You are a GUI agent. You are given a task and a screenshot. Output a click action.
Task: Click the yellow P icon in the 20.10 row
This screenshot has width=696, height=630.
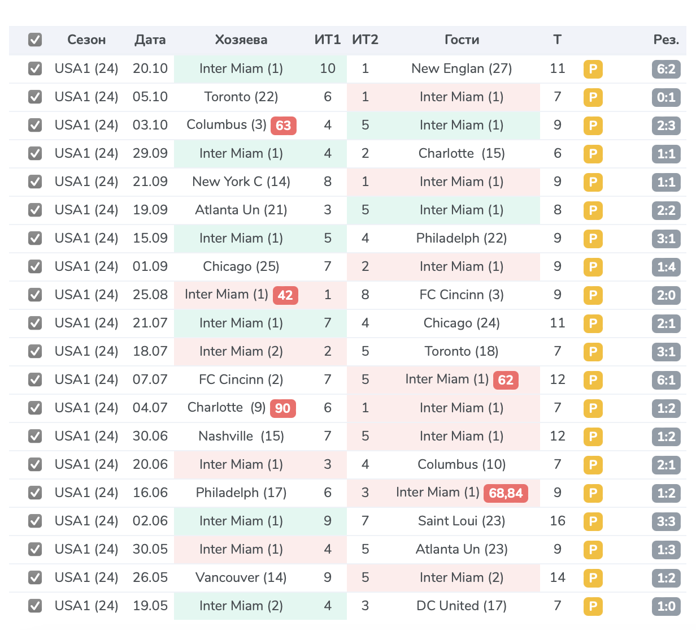point(593,69)
